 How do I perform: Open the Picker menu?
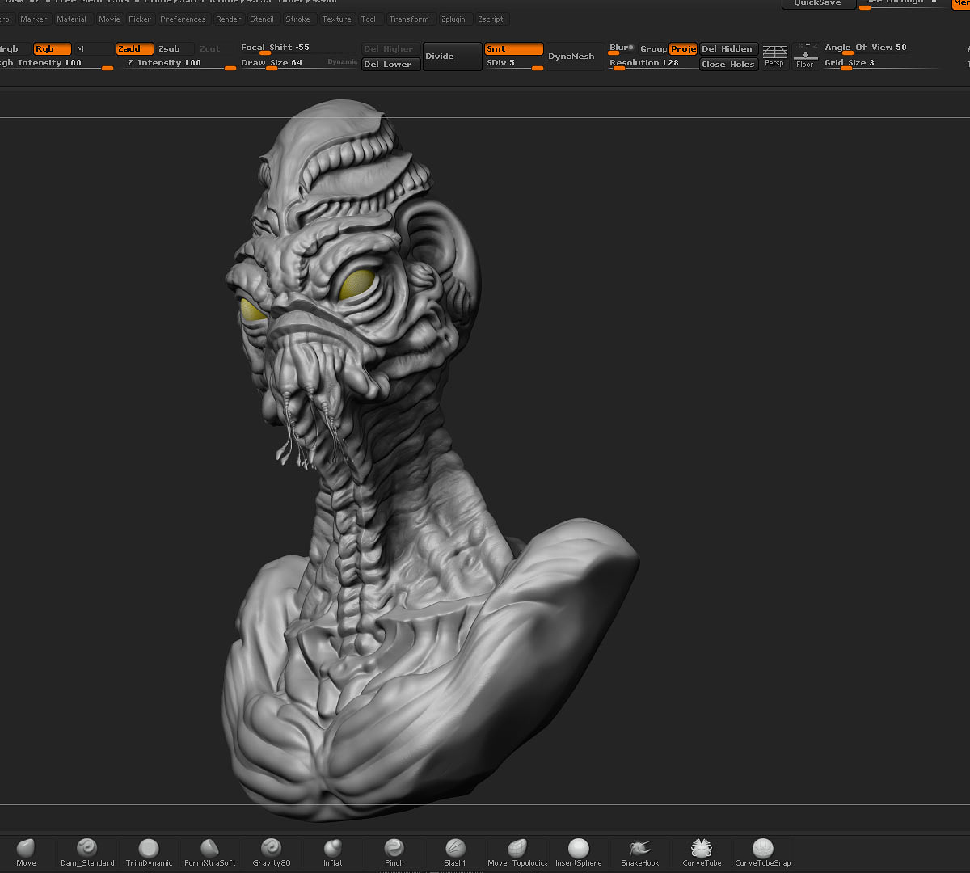coord(140,19)
